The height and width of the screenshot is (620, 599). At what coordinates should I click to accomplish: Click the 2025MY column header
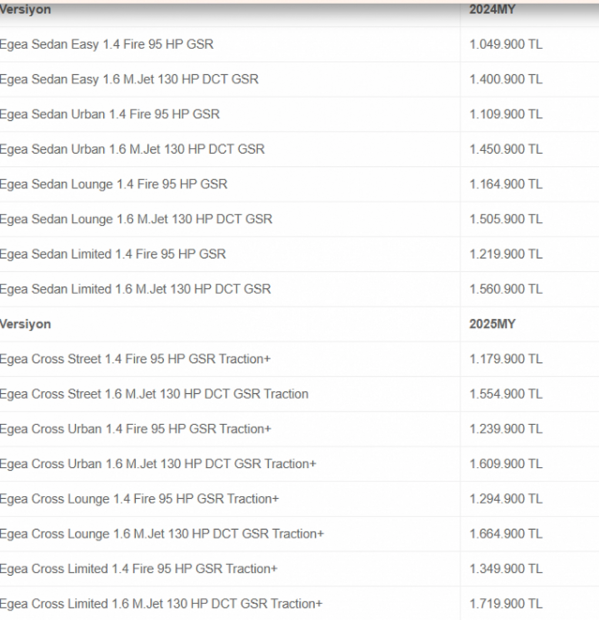(x=492, y=324)
